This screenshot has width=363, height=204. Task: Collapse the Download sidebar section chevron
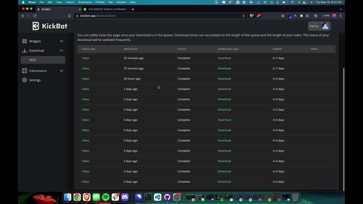pos(62,51)
